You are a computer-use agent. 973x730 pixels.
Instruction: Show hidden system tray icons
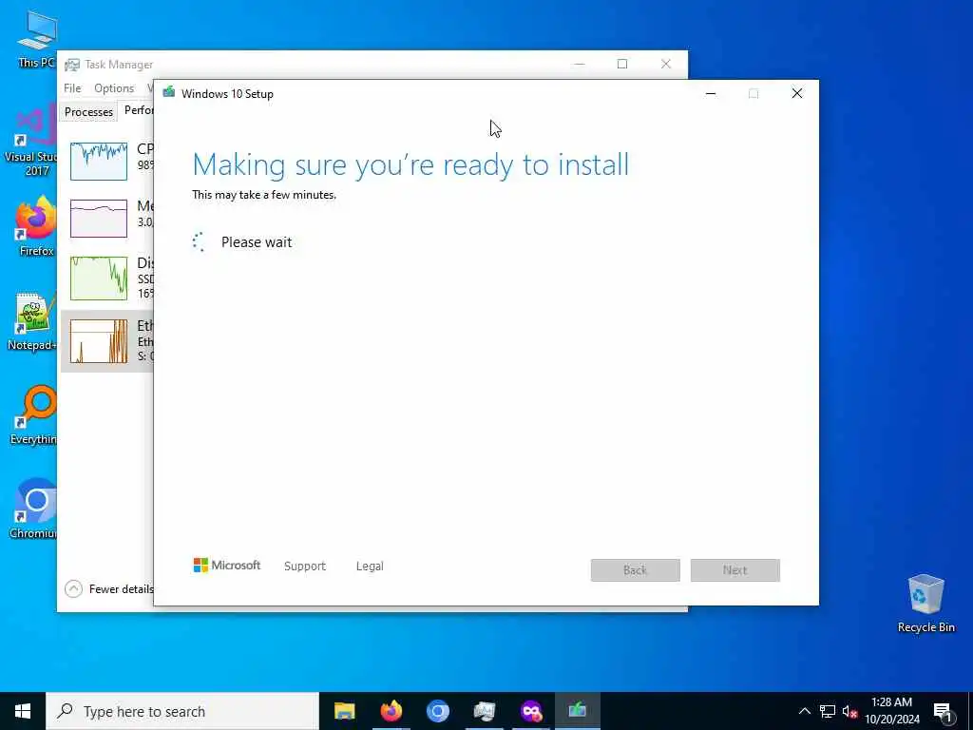804,711
